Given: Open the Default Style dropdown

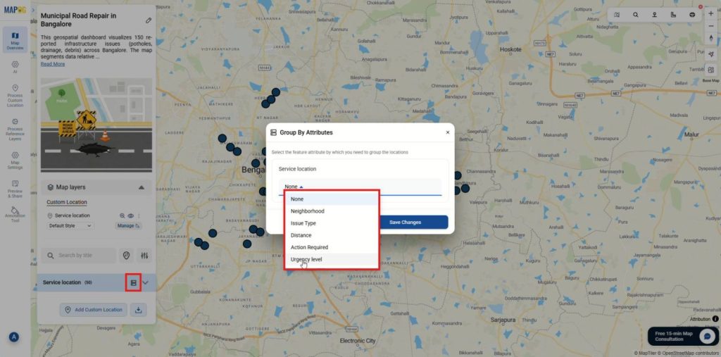Looking at the screenshot, I should pyautogui.click(x=70, y=226).
